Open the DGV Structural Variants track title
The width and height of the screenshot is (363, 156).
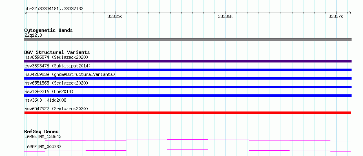[x=57, y=52]
